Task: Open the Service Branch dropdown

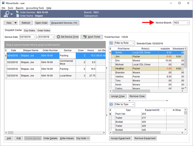Action: click(x=187, y=23)
